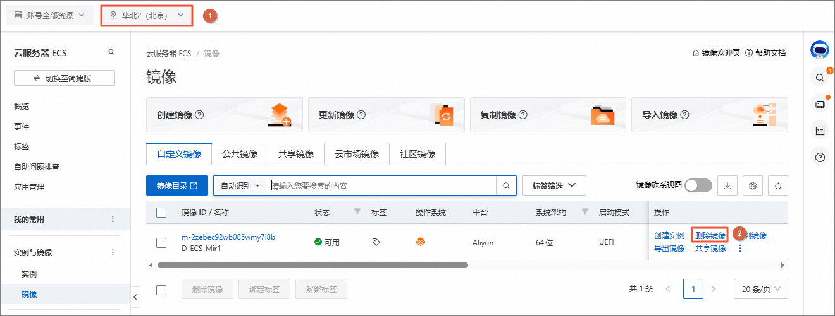The image size is (835, 316).
Task: Click 共享镜像 link in row
Action: [x=710, y=249]
